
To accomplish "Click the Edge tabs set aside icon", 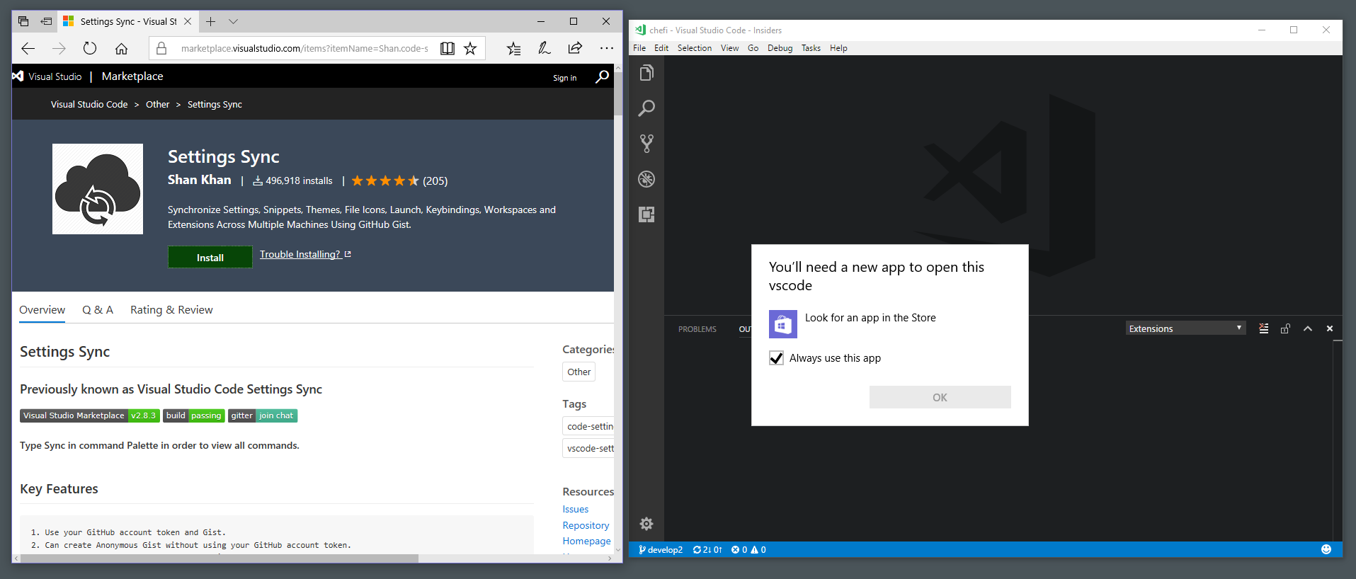I will click(23, 21).
